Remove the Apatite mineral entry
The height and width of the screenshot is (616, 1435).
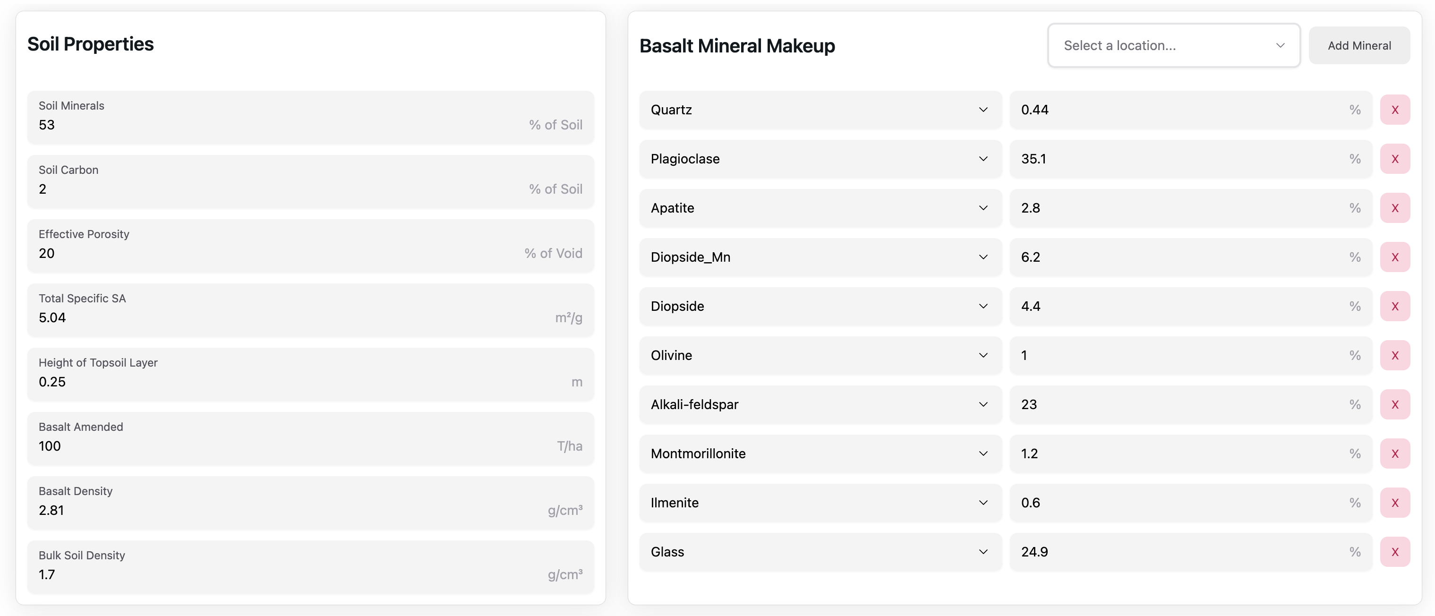[1394, 208]
